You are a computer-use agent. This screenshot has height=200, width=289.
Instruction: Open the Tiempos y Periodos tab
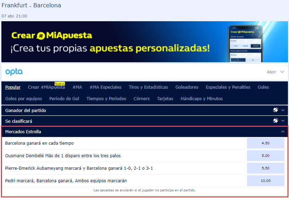pos(106,98)
